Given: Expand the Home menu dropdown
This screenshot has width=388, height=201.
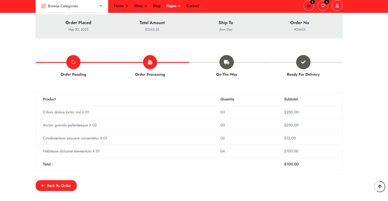Looking at the screenshot, I should 121,6.
